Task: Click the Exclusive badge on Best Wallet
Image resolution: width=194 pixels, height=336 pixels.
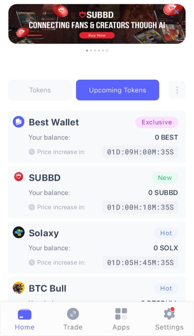Action: [x=156, y=122]
